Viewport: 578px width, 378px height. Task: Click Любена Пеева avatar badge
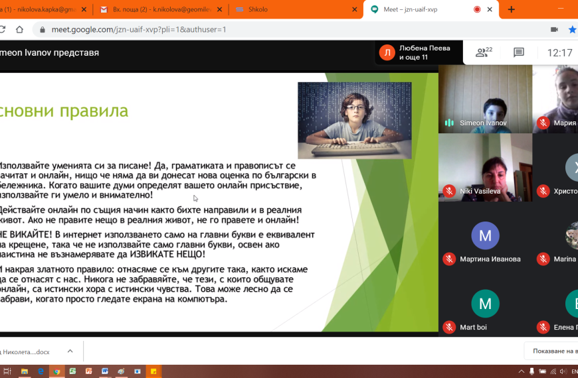387,52
